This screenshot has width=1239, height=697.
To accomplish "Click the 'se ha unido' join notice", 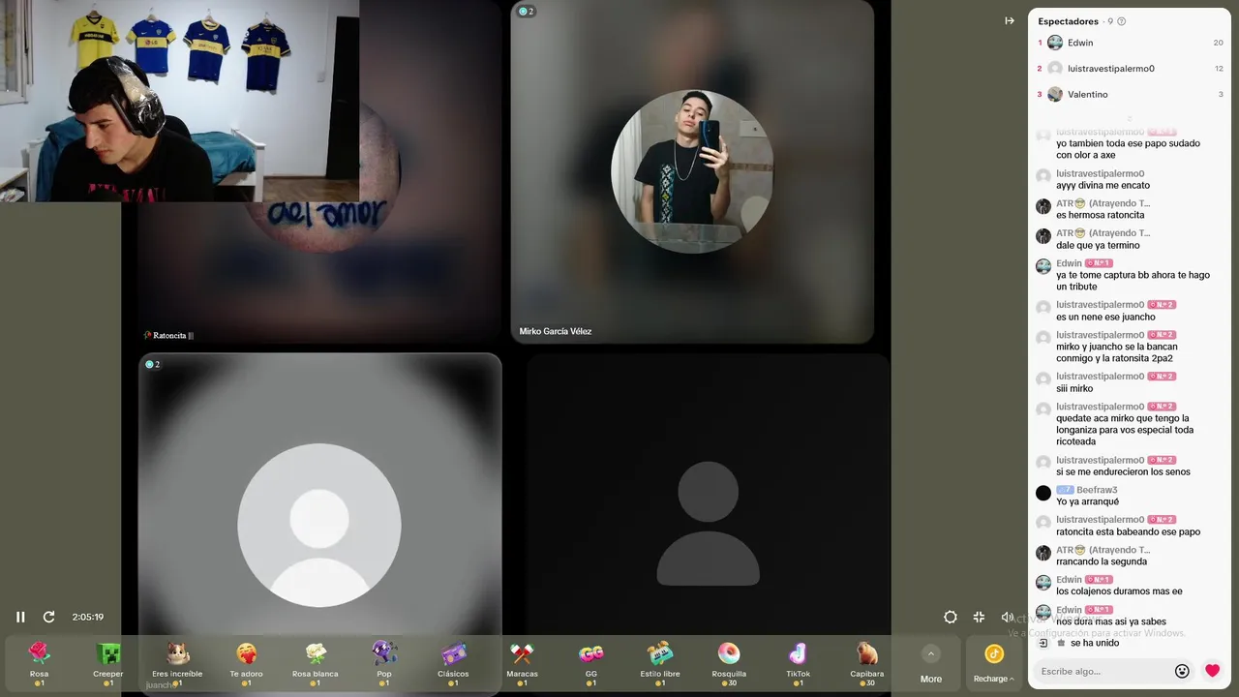I will (1095, 643).
